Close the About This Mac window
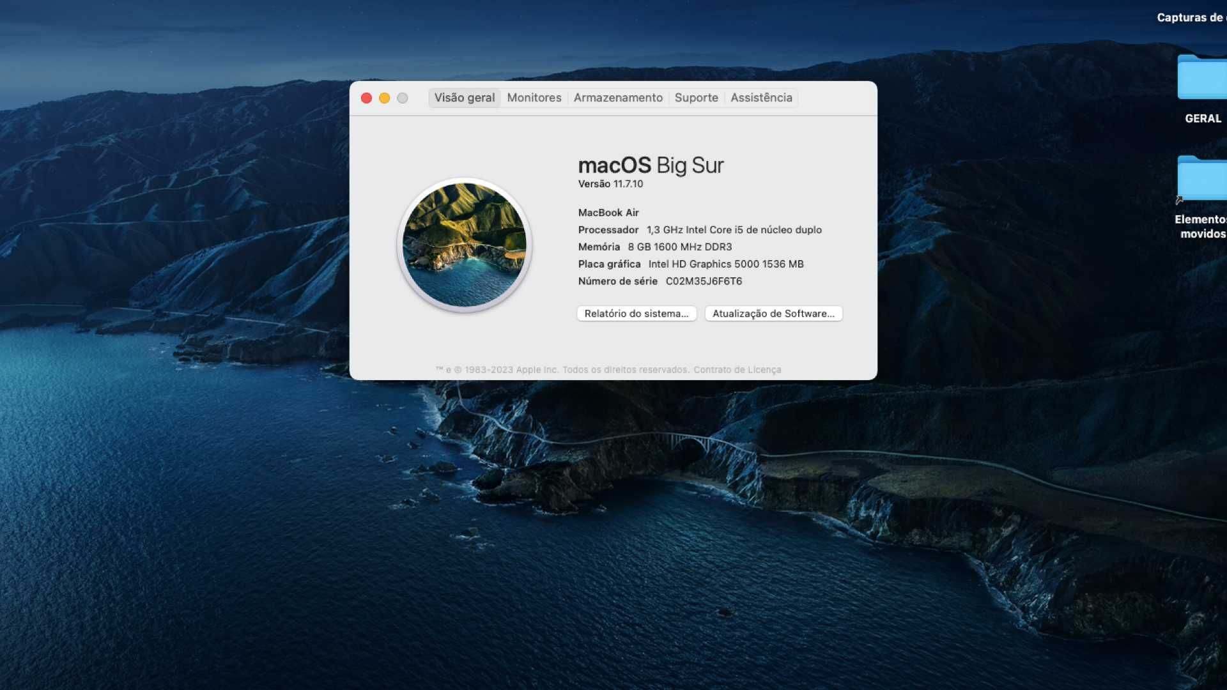The image size is (1227, 690). click(x=366, y=98)
